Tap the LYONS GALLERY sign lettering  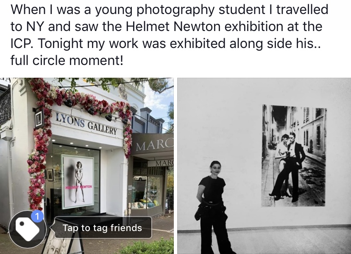tap(86, 124)
